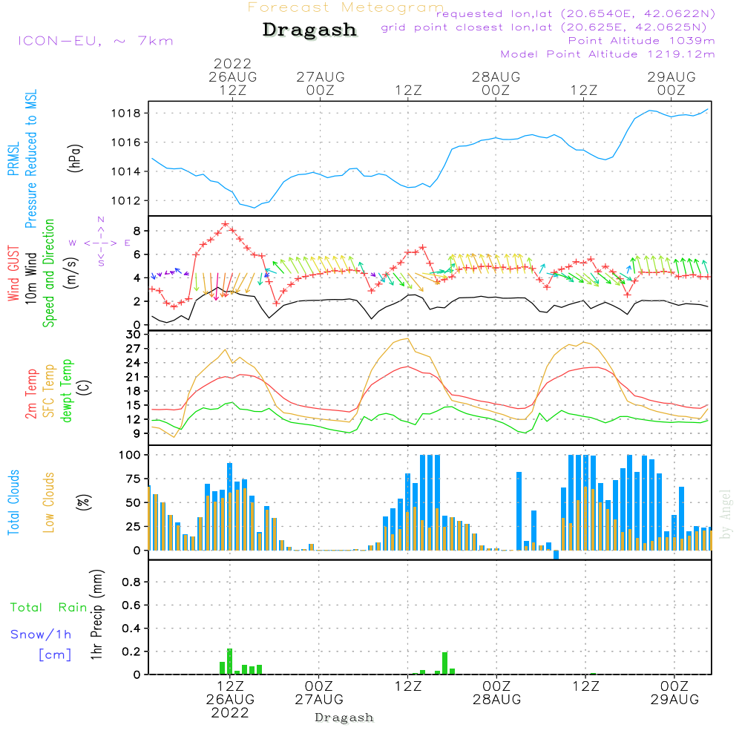Image resolution: width=742 pixels, height=742 pixels.
Task: Click the bottom axis label 00Z 28AUG
Action: tap(497, 692)
